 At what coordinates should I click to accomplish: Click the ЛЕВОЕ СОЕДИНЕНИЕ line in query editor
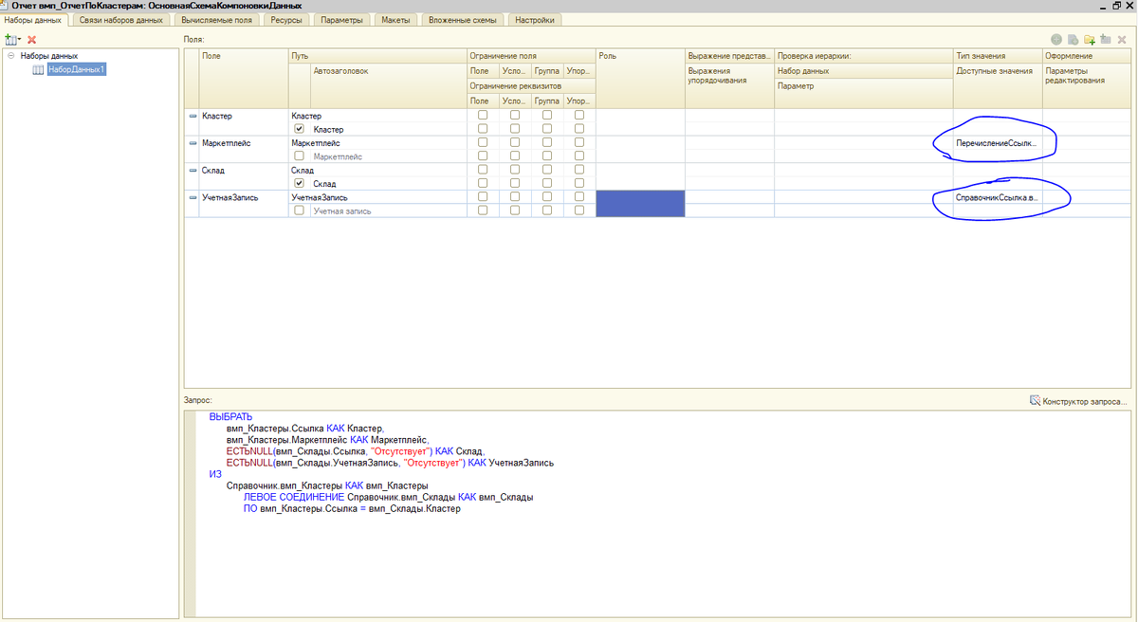[x=388, y=497]
